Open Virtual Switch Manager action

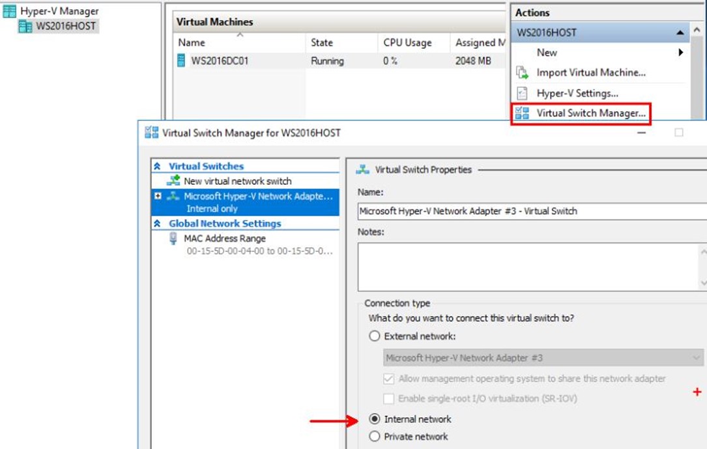coord(590,113)
